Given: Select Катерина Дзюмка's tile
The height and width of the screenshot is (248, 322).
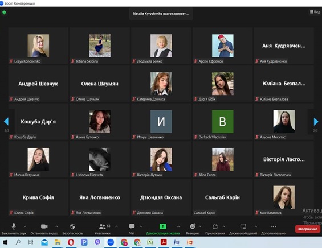Looking at the screenshot, I should [x=161, y=84].
